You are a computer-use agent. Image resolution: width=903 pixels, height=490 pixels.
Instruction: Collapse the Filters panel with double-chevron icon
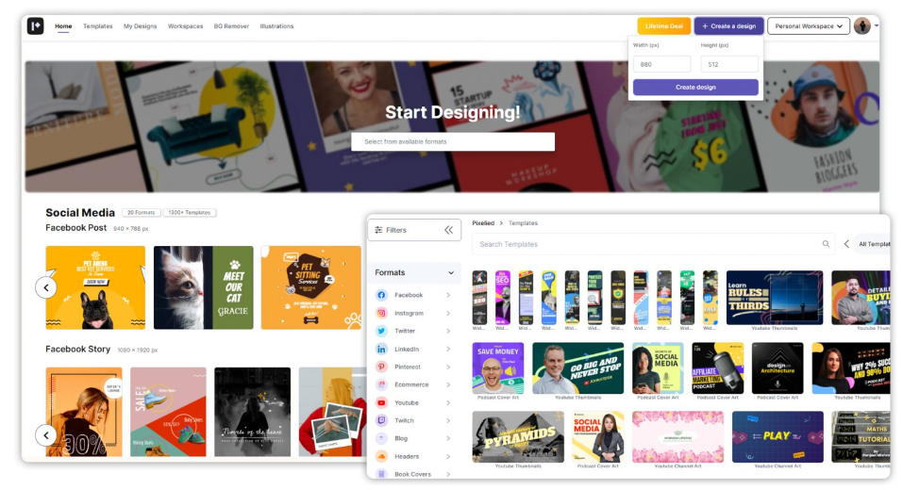[x=448, y=230]
